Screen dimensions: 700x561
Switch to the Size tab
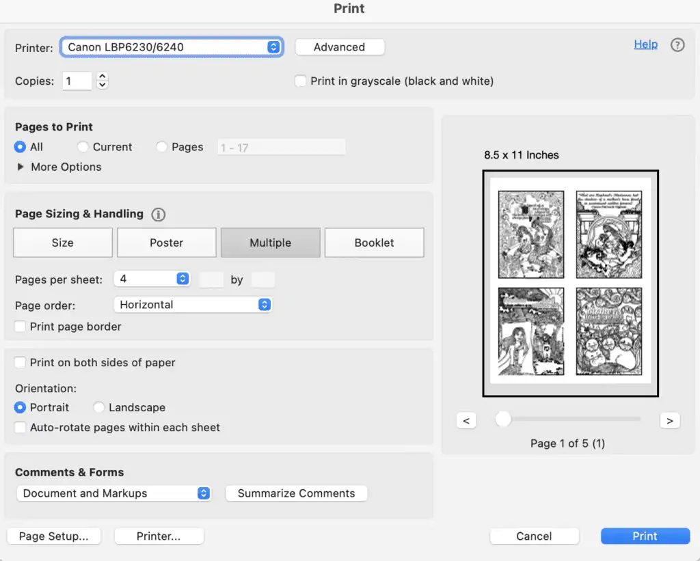62,243
